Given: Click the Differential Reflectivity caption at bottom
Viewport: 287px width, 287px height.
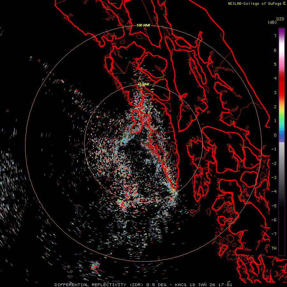Looking at the screenshot, I should pyautogui.click(x=143, y=285).
